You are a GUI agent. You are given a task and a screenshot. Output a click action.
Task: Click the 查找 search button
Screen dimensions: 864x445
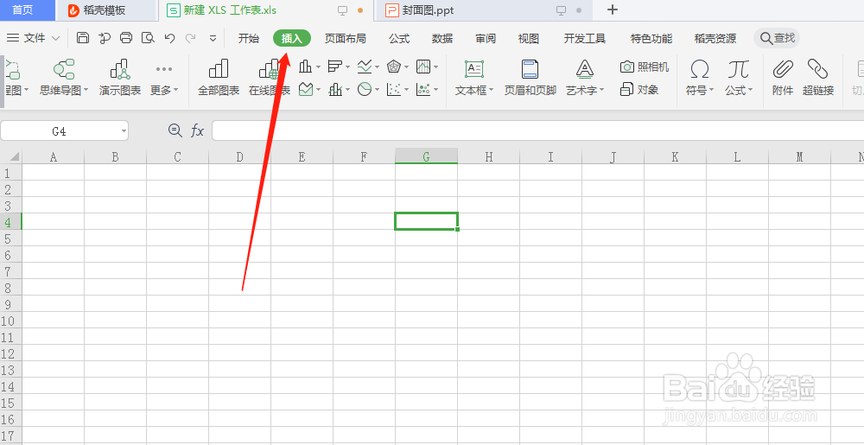coord(777,38)
